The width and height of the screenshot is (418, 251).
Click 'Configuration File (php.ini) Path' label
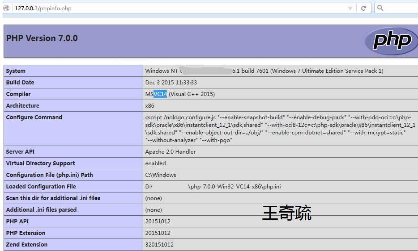50,175
